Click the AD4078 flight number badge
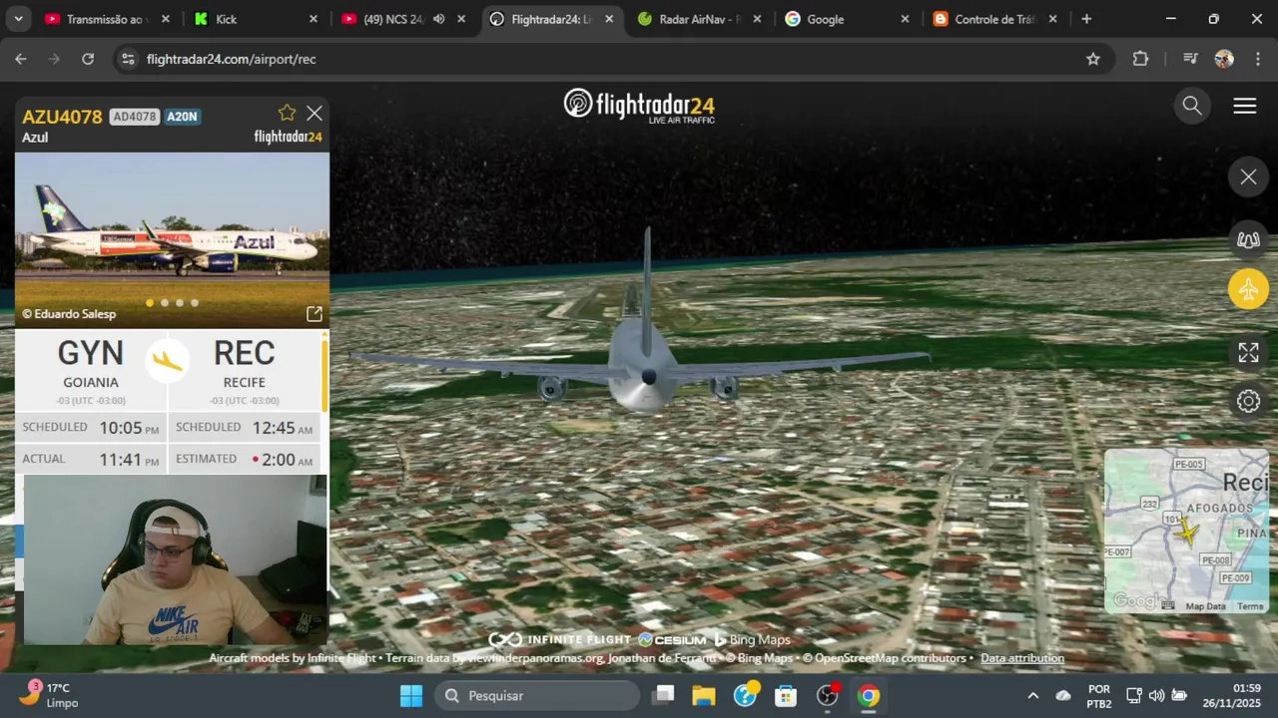 tap(134, 117)
